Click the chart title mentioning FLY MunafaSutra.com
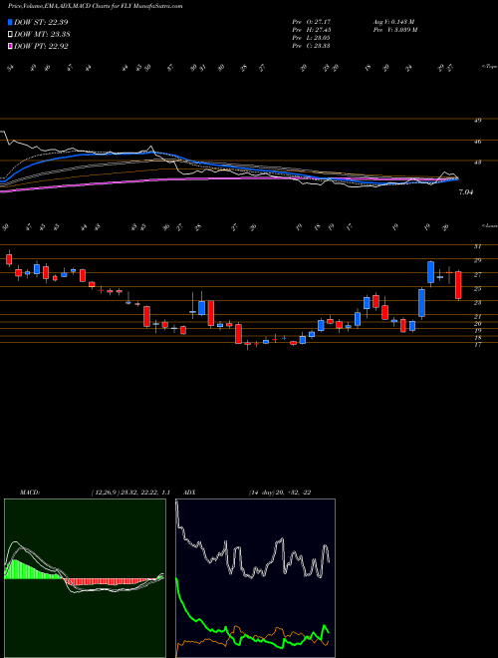Viewport: 498px width, 658px height. (96, 7)
